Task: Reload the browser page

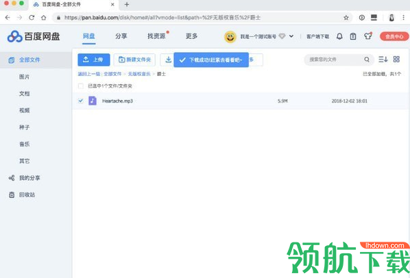Action: (32, 18)
